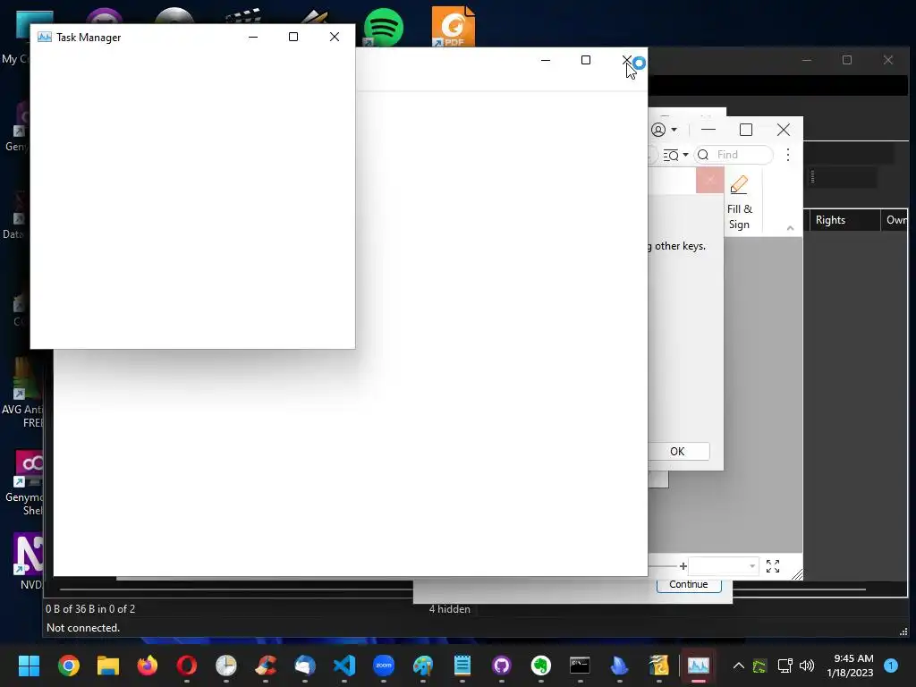This screenshot has width=916, height=687.
Task: Sort by the Rights column header
Action: point(844,220)
